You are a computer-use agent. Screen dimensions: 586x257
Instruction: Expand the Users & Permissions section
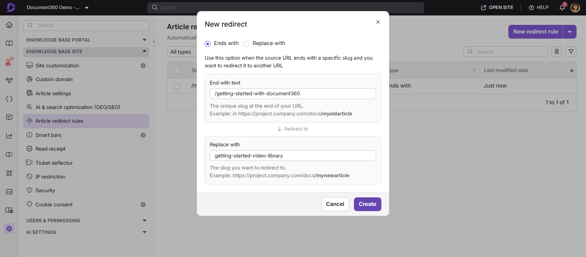(x=86, y=221)
